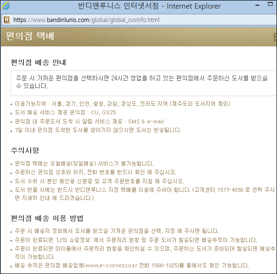Click the www.e-cvsnet.co.kr tracking line

coord(132,265)
